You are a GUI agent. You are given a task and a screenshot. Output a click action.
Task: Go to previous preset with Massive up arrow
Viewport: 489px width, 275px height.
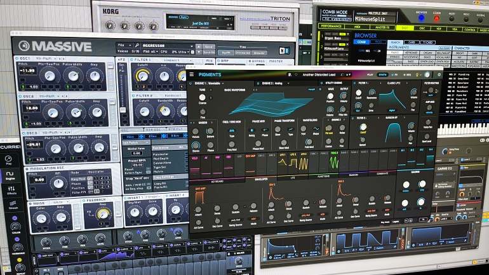(198, 46)
